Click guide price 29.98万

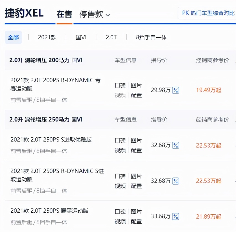click(161, 90)
